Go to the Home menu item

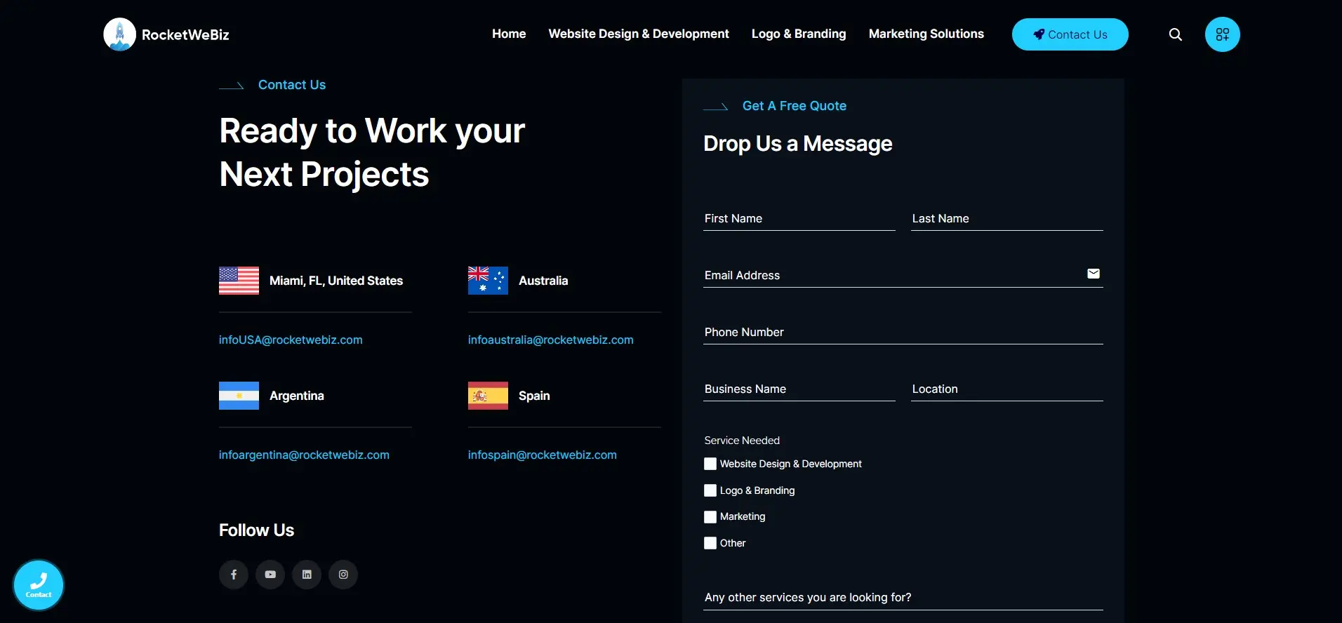click(x=509, y=34)
